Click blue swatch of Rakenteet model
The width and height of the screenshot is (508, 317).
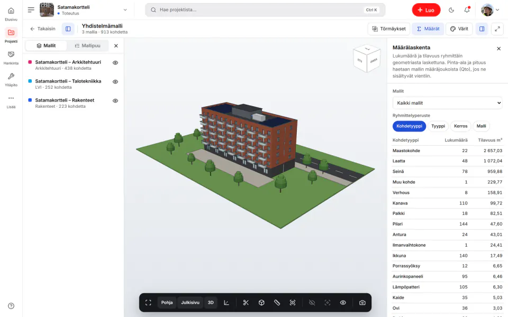click(x=30, y=100)
